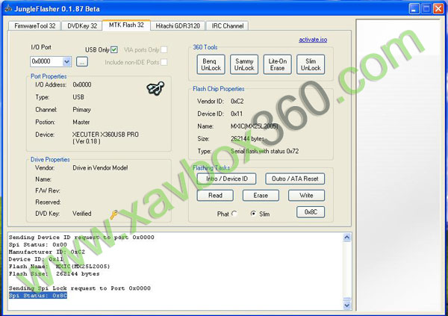Click the 'Flash Size: 262144 bytes' log line

[54, 273]
